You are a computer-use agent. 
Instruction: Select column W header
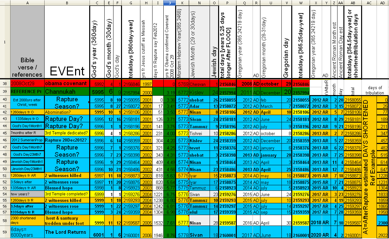click(301, 3)
